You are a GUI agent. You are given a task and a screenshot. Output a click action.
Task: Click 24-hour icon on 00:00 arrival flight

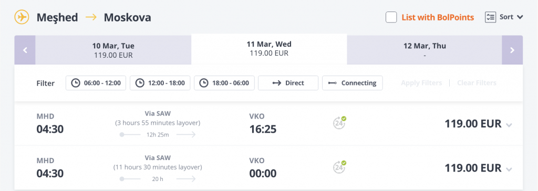[x=339, y=167]
